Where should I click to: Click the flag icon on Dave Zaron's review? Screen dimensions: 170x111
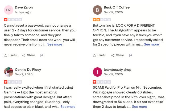click(42, 55)
